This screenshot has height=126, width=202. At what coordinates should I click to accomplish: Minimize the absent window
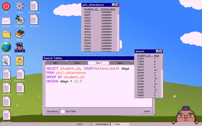coord(157,51)
